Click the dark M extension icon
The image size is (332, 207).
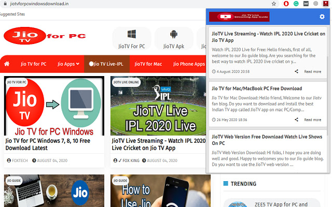(306, 4)
